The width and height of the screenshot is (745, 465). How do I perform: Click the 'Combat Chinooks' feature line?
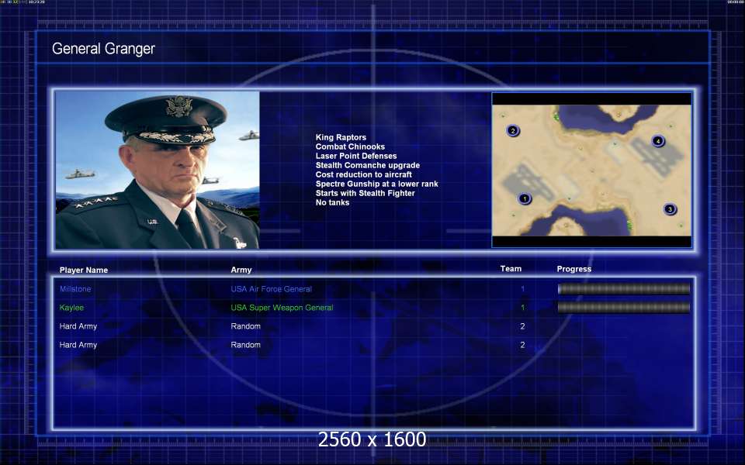(x=350, y=146)
